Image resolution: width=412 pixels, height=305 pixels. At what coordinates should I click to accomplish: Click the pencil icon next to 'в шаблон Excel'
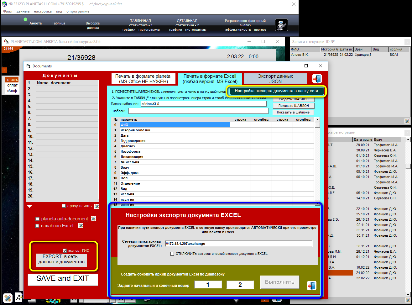tap(81, 225)
